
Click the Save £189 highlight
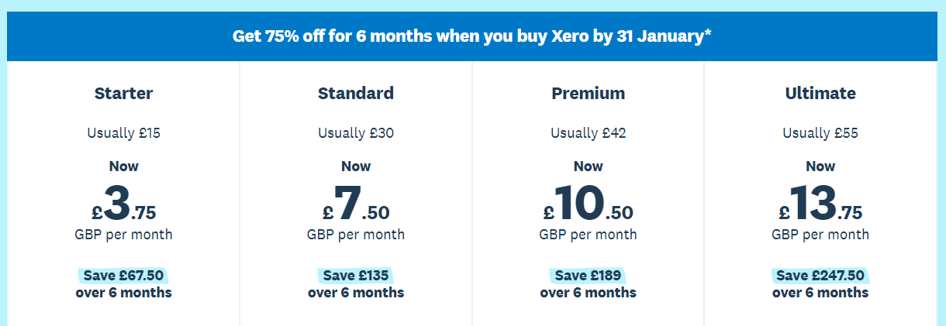click(588, 276)
